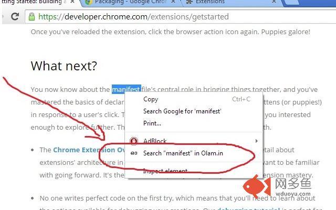Screen dimensions: 336x210
Task: Expand the AdBlock submenu arrow
Action: coord(257,141)
